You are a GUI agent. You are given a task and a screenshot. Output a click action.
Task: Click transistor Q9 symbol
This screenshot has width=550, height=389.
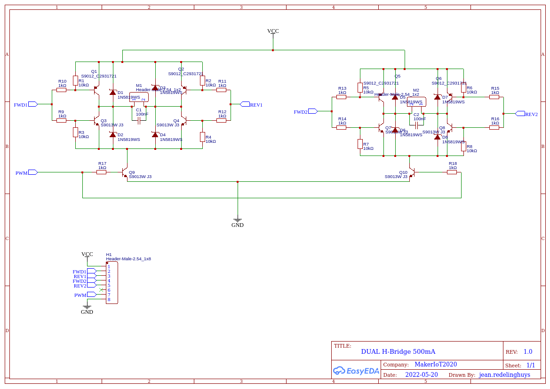tap(125, 172)
